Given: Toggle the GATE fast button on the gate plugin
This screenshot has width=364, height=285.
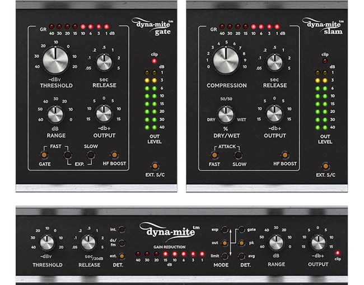Looking at the screenshot, I should point(44,155).
